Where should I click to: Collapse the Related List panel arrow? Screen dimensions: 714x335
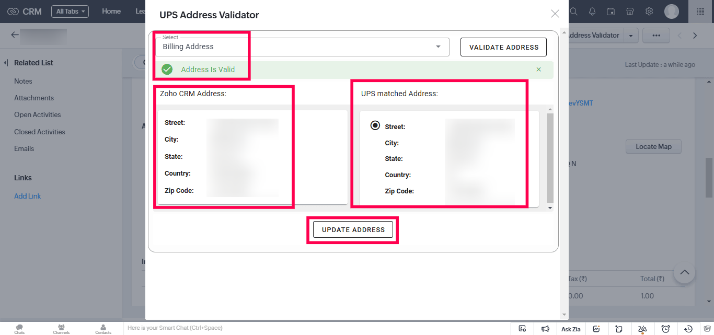tap(6, 63)
